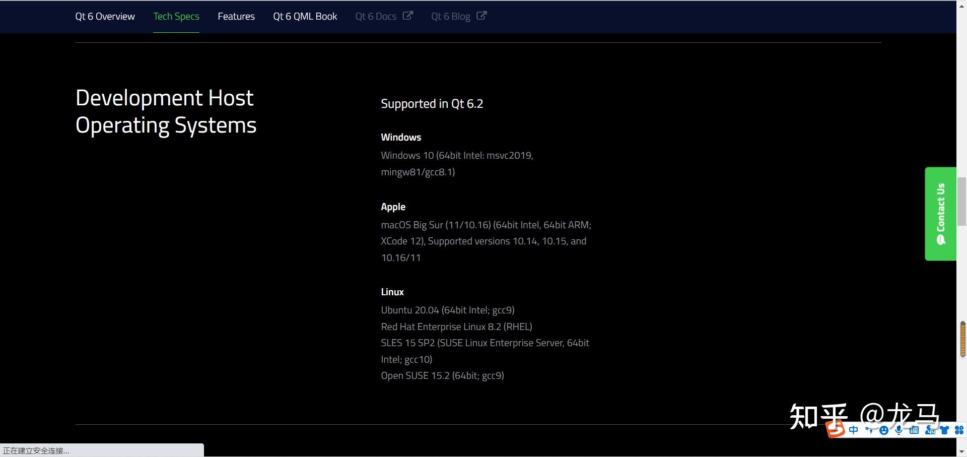Click external link icon beside Qt 6 Blog
The image size is (967, 457).
[481, 16]
